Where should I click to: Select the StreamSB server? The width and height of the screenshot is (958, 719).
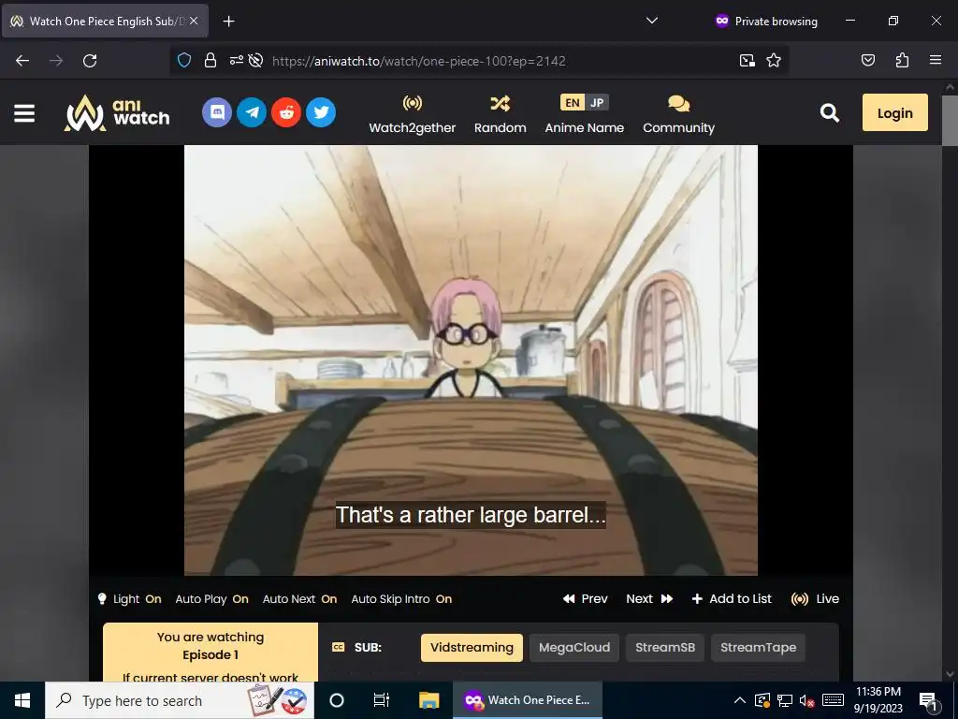665,648
